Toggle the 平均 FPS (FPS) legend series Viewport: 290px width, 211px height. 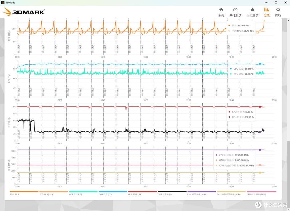pyautogui.click(x=54, y=193)
